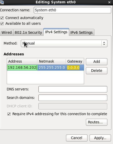Screen dimensions: 113x144
Task: Click the Connection name field
Action: (72, 10)
